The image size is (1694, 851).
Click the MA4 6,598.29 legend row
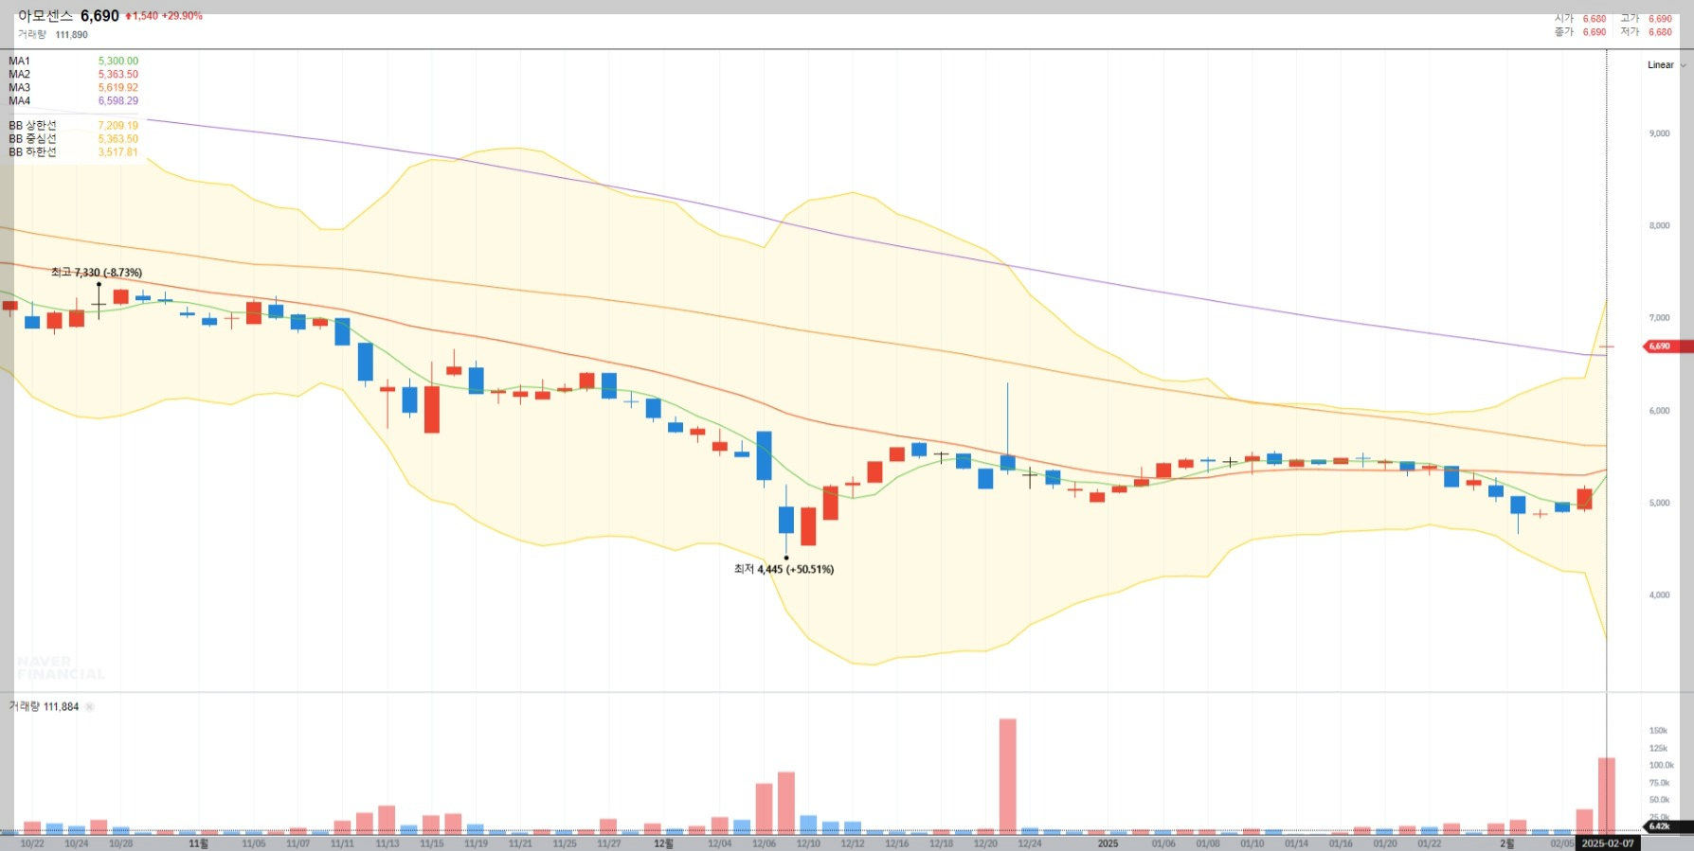click(x=73, y=100)
